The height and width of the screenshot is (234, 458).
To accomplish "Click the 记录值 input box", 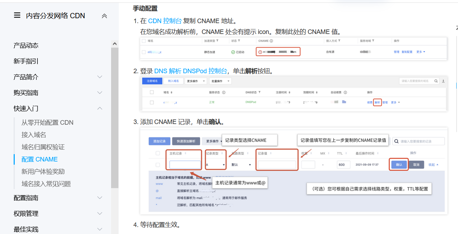I will coord(277,165).
